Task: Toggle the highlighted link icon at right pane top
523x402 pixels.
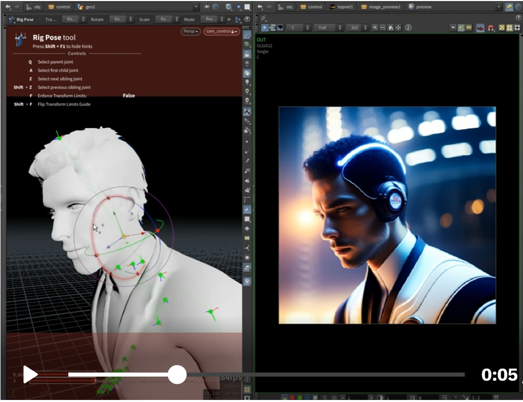Action: click(x=509, y=7)
